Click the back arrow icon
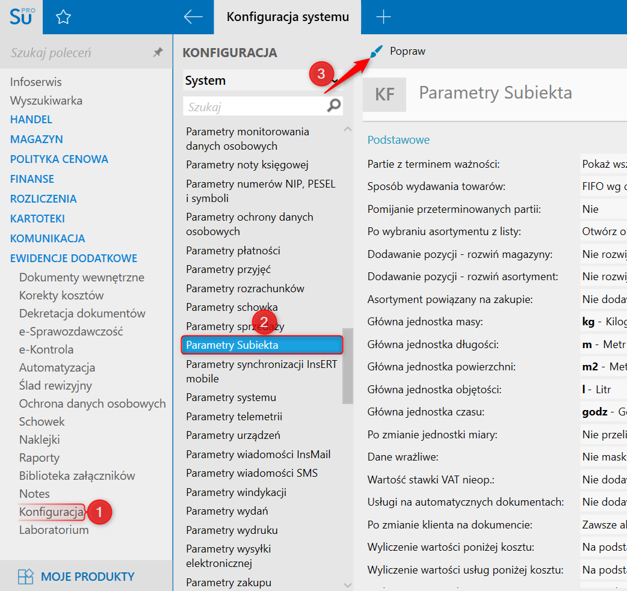Screen dimensions: 627x591 point(193,17)
